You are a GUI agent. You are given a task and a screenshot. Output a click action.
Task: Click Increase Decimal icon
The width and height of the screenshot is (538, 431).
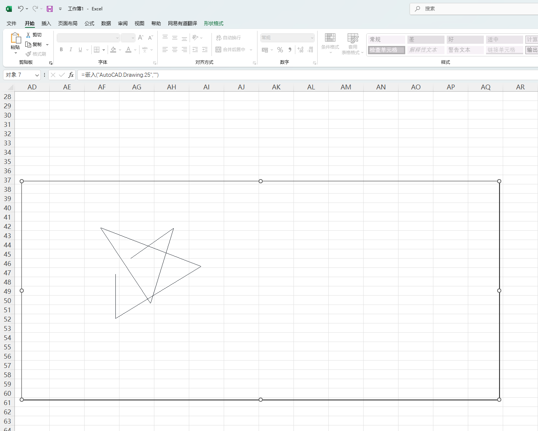pyautogui.click(x=301, y=50)
